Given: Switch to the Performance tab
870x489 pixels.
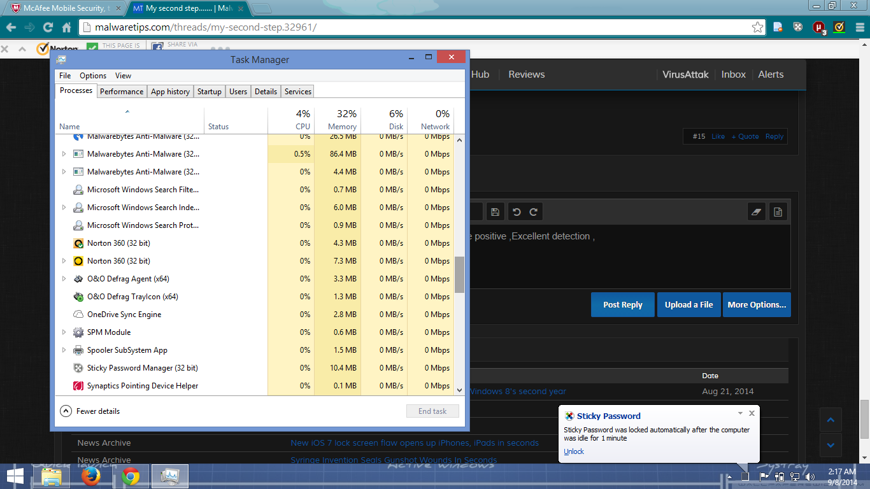Looking at the screenshot, I should [x=122, y=92].
